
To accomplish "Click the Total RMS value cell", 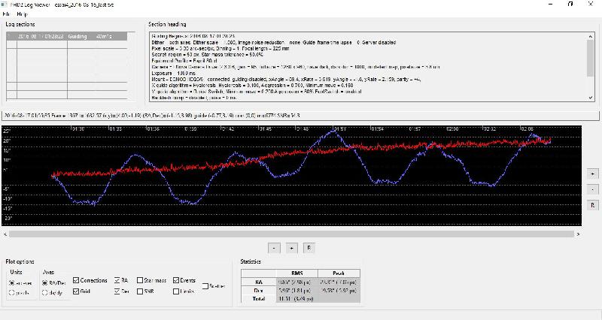I will [x=296, y=298].
